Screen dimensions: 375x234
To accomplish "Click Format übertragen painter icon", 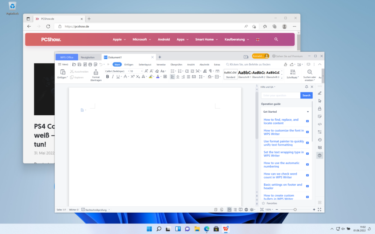I will pos(96,72).
